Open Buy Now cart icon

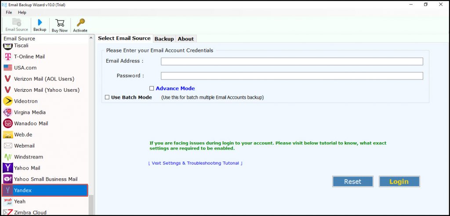[x=60, y=25]
